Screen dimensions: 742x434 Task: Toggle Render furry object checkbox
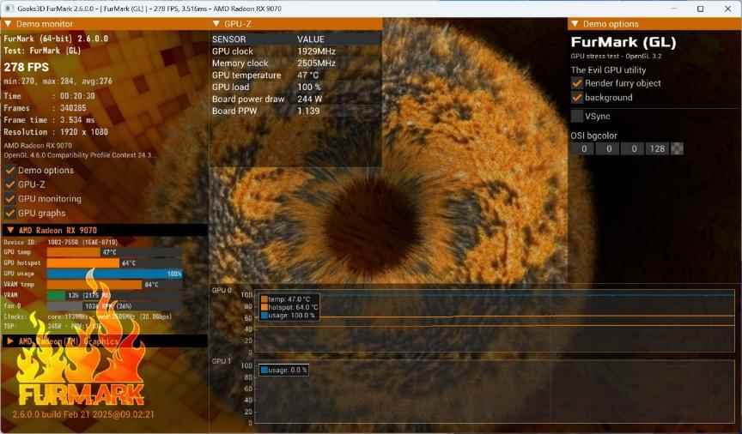(577, 83)
